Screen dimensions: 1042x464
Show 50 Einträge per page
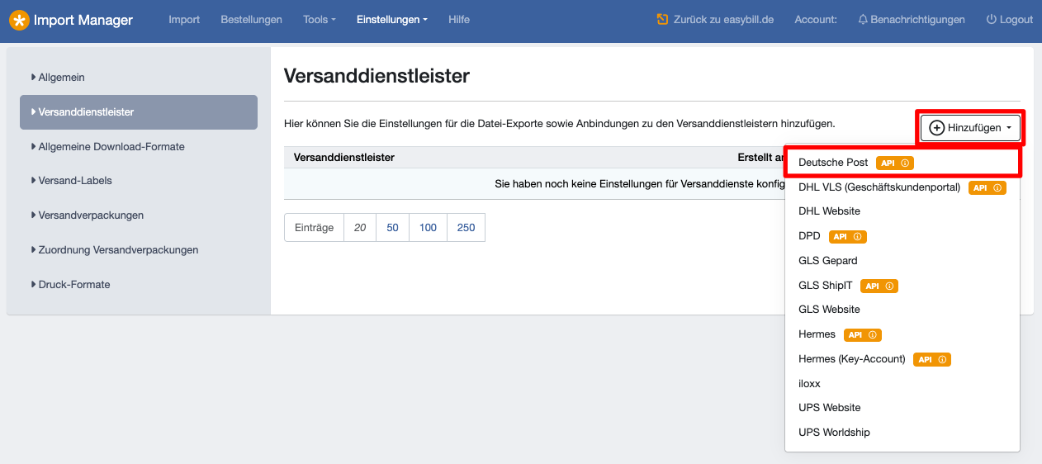tap(392, 228)
